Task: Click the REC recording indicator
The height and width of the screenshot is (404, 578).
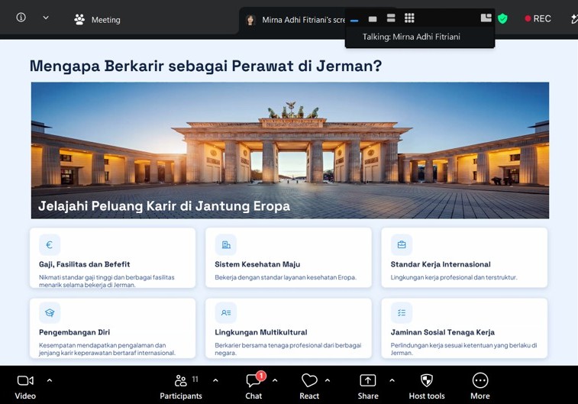Action: pyautogui.click(x=538, y=19)
